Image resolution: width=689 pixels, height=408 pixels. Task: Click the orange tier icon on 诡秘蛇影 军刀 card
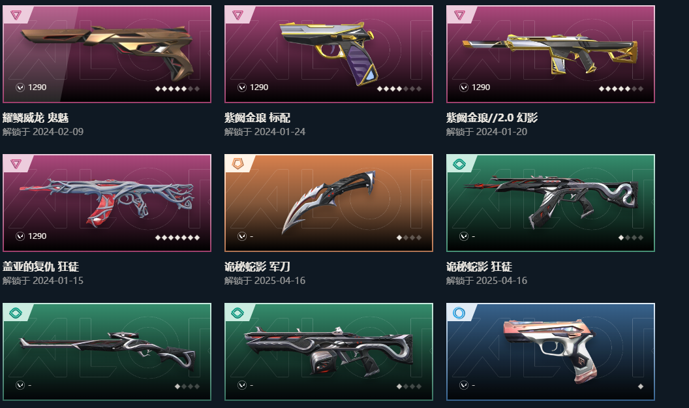point(237,164)
